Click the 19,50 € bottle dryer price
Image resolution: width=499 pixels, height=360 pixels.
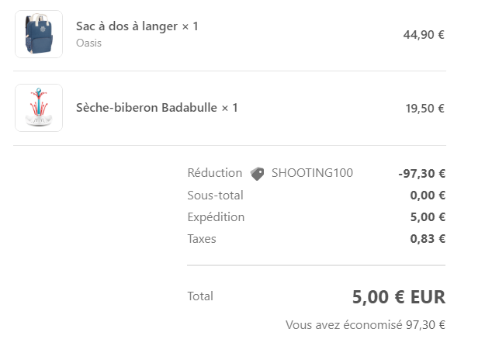[424, 109]
